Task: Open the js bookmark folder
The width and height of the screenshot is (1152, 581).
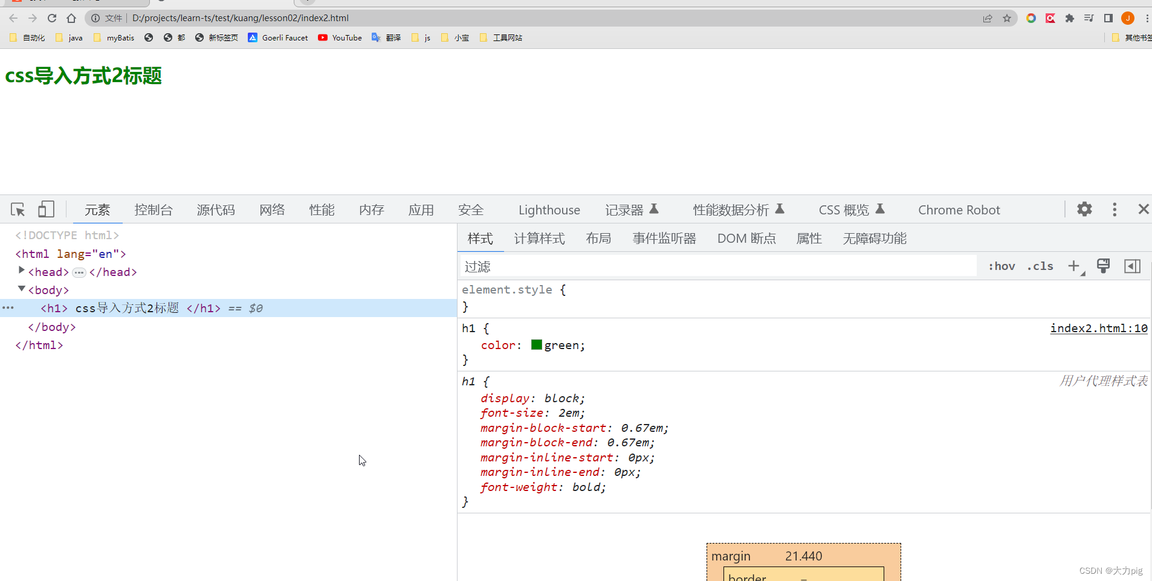Action: [x=421, y=37]
